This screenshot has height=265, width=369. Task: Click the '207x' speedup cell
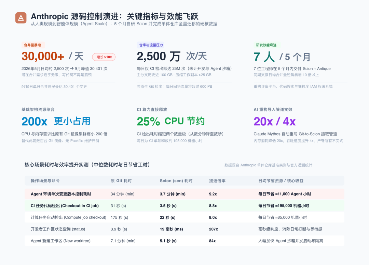point(214,229)
